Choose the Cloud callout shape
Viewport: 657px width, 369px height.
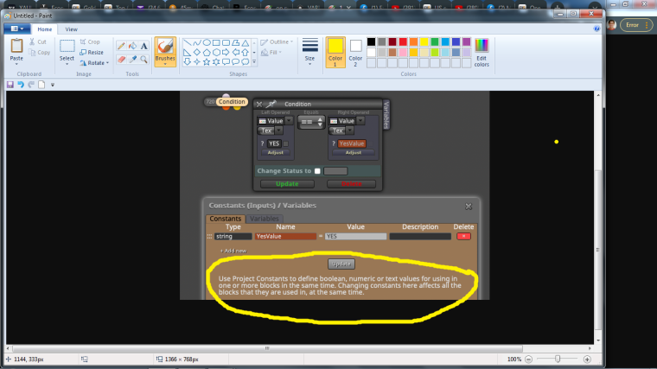point(246,61)
